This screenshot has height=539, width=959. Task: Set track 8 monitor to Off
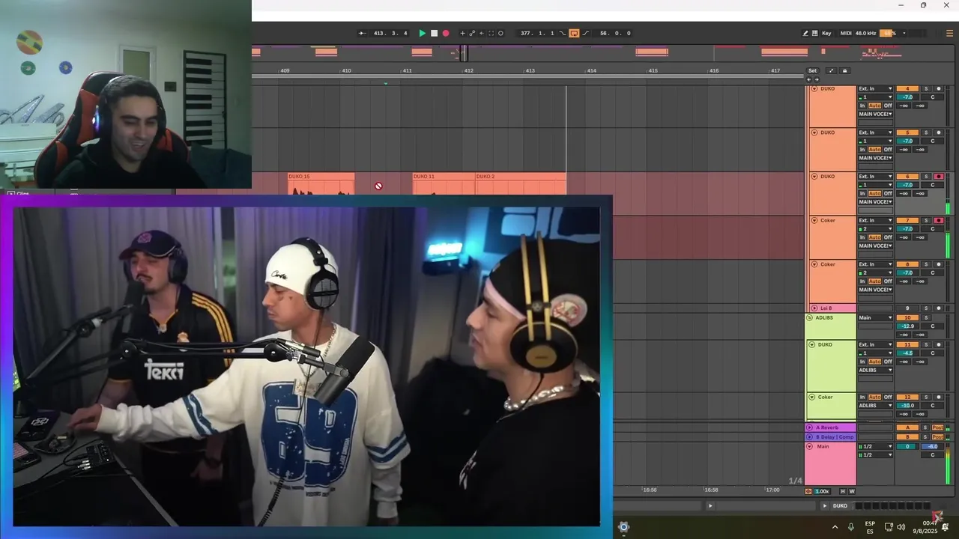point(888,281)
